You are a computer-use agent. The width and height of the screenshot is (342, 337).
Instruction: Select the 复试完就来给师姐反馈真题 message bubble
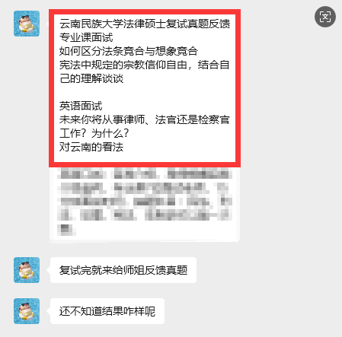pos(123,270)
